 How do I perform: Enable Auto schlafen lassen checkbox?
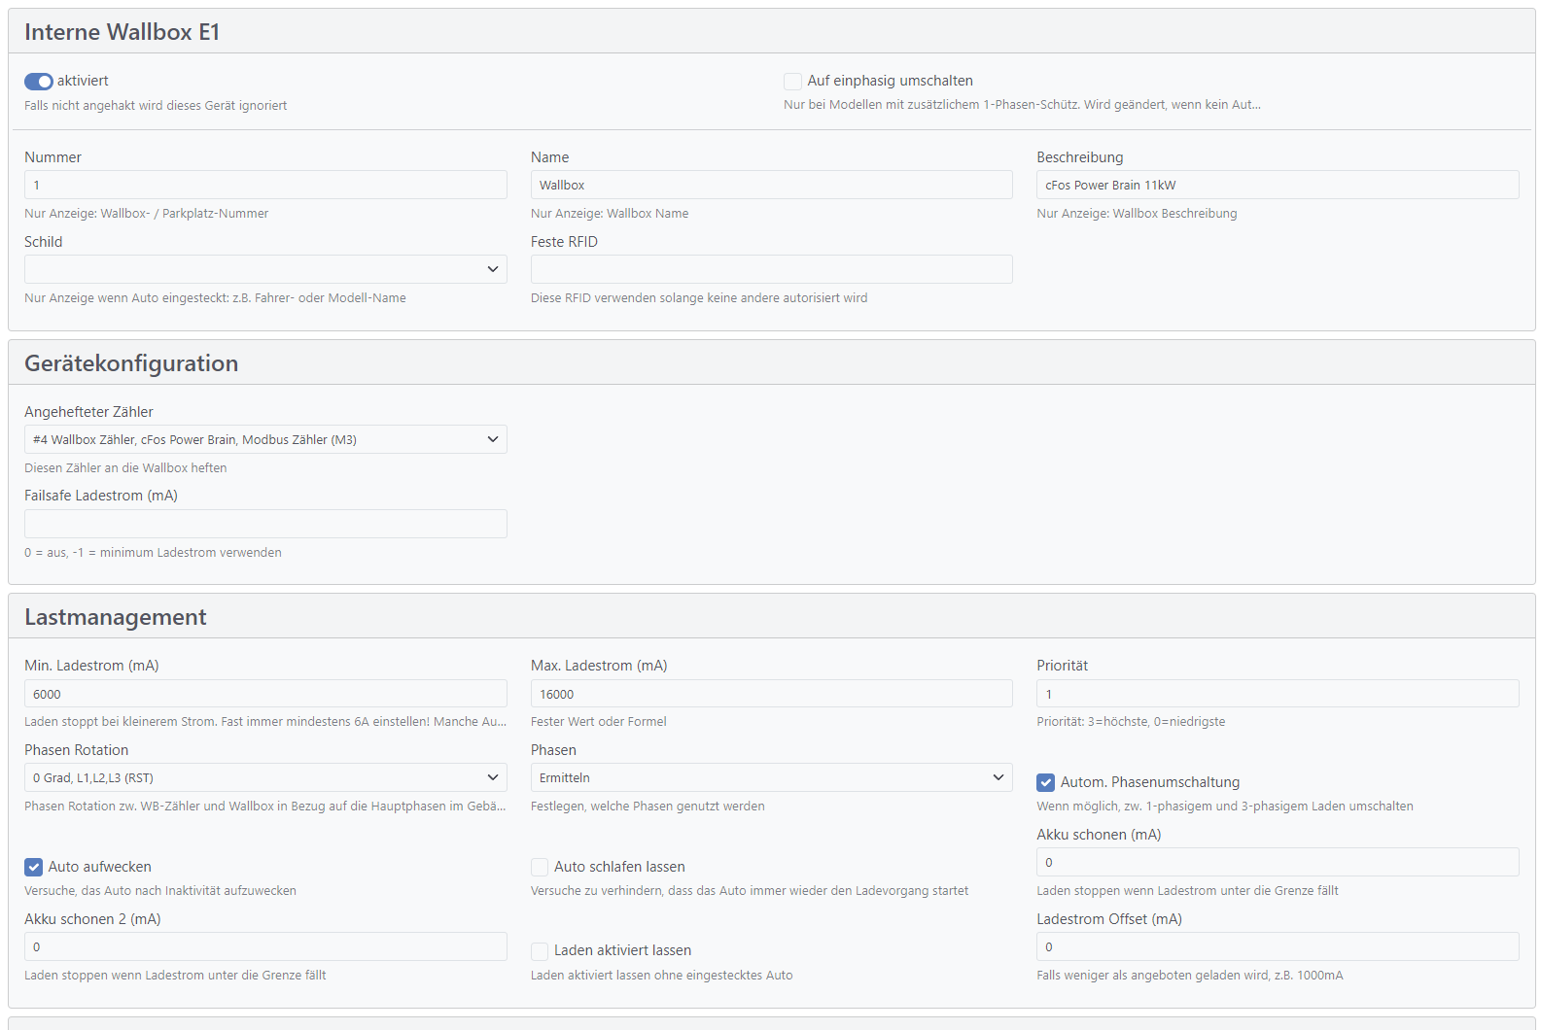pyautogui.click(x=540, y=867)
